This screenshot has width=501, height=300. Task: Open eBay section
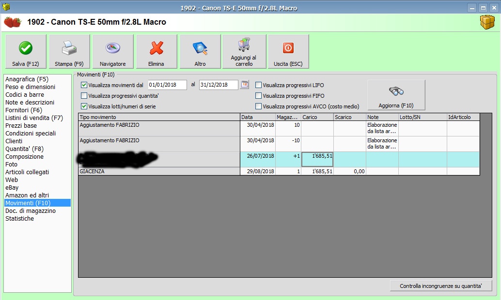[x=37, y=188]
